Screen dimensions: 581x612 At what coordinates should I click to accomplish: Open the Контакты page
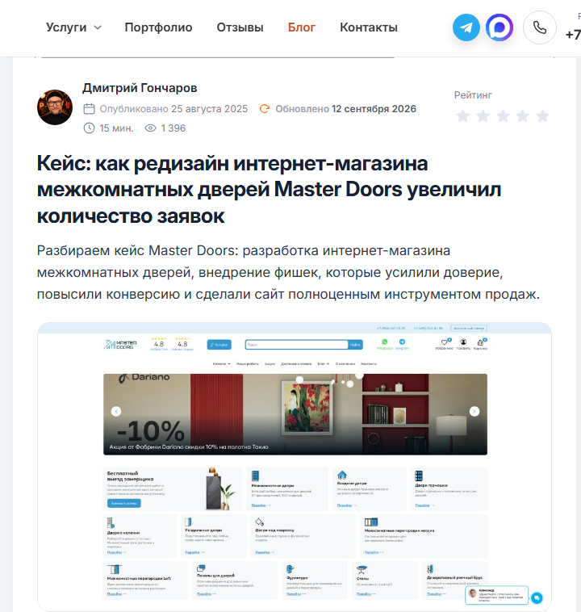(369, 27)
